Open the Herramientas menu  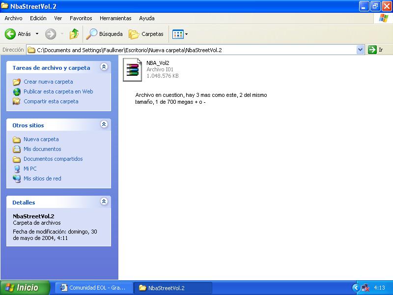[115, 18]
